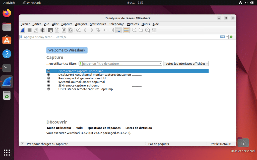257x160 pixels.
Task: Click the Reload capture file icon
Action: 70,30
